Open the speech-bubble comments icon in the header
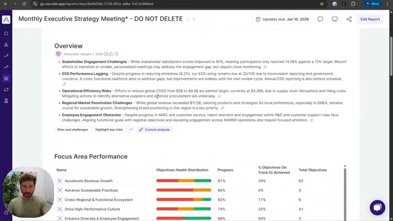The image size is (393, 221). point(321,19)
